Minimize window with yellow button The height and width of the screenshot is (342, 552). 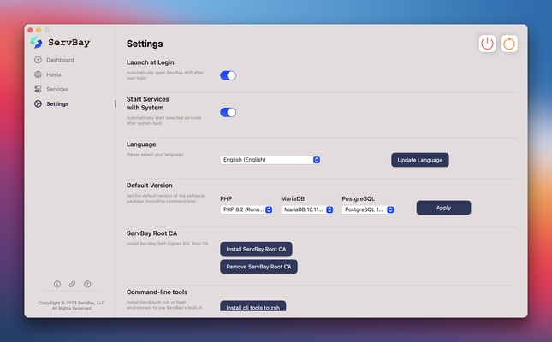coord(39,30)
